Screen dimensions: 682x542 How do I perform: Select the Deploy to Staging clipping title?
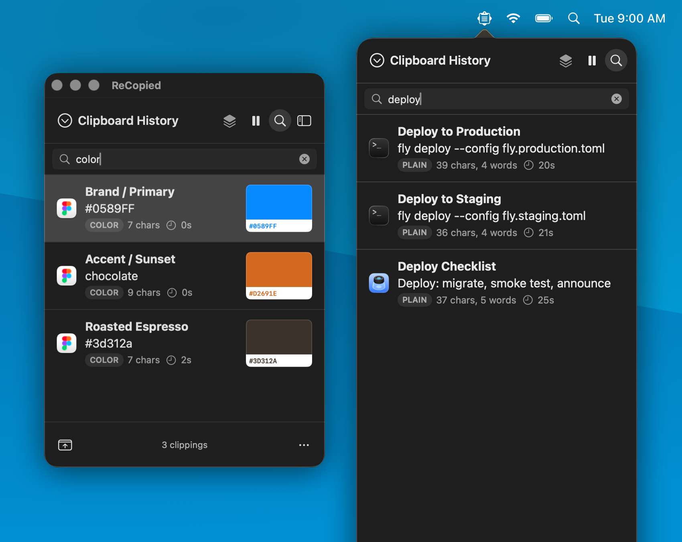449,199
